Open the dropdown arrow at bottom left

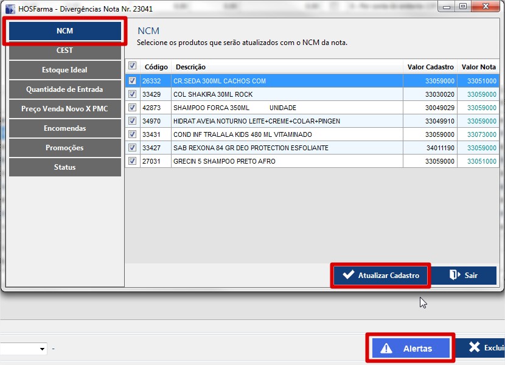tap(42, 349)
